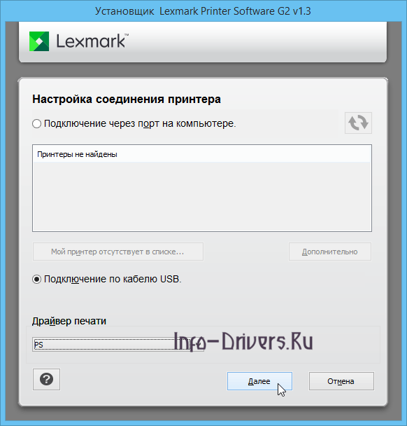Click 'Мой принтер отсутствует в списке…' button

(118, 252)
